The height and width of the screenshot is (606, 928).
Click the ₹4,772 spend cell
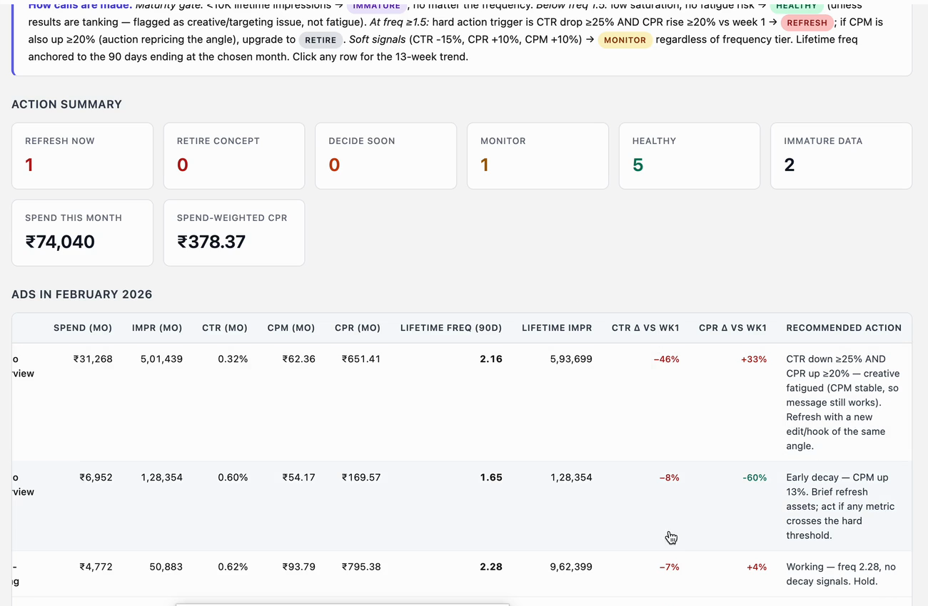click(96, 567)
